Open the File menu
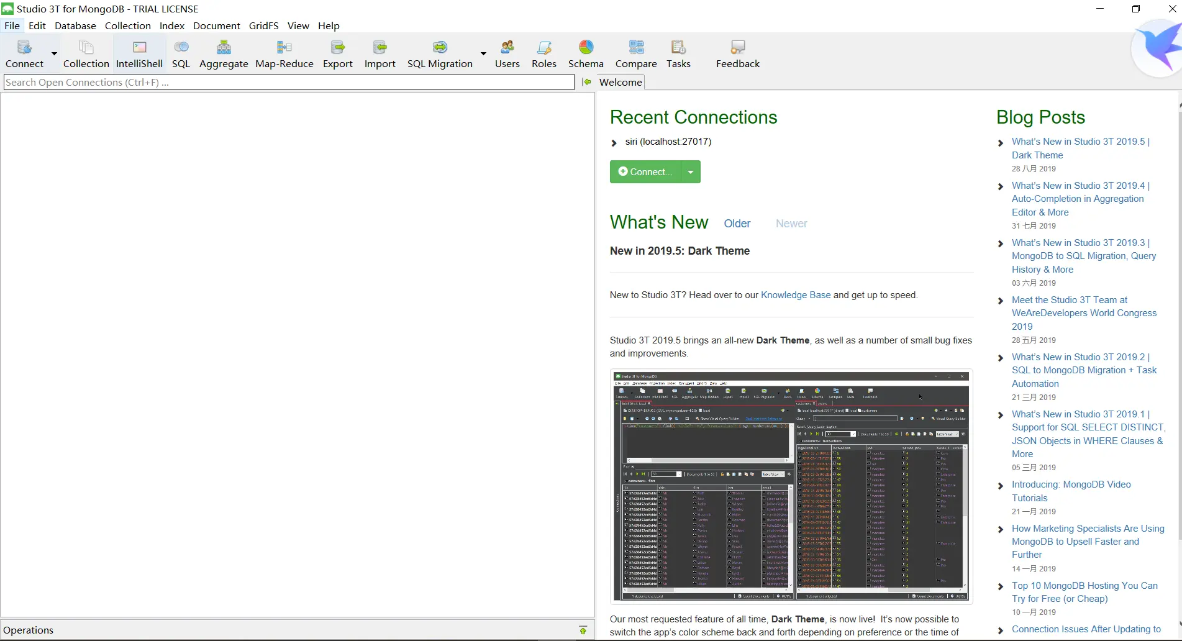The width and height of the screenshot is (1182, 641). click(x=12, y=25)
